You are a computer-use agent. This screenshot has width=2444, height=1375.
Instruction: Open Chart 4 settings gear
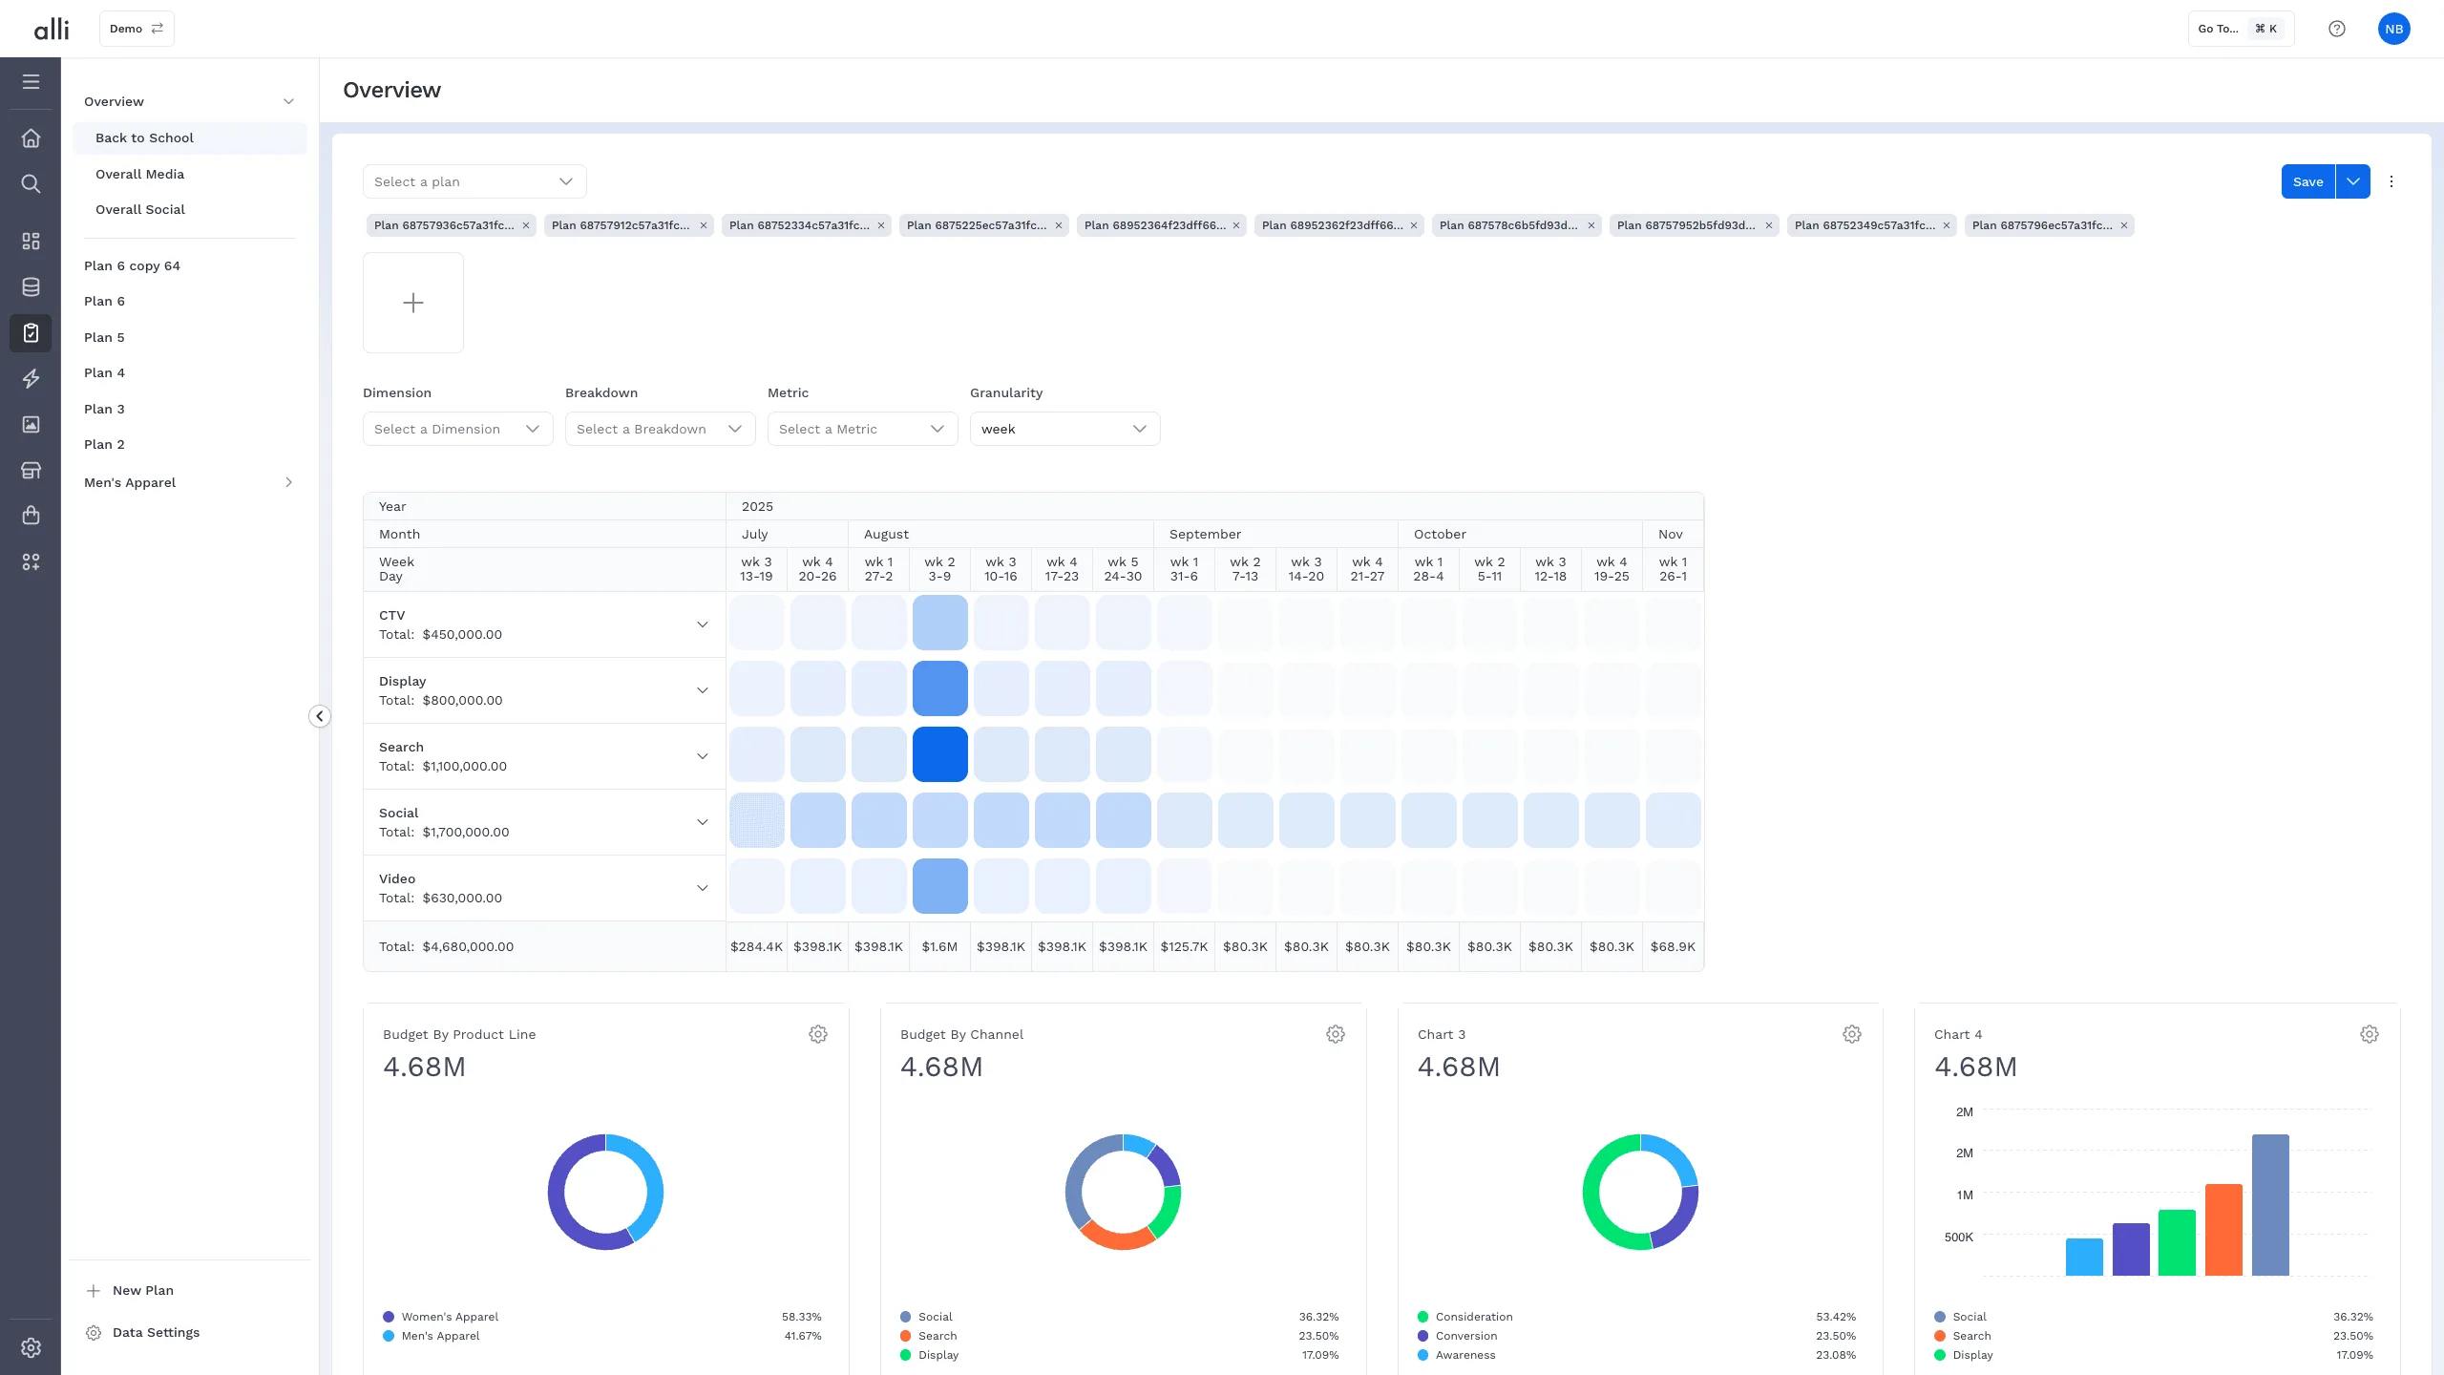(x=2370, y=1034)
